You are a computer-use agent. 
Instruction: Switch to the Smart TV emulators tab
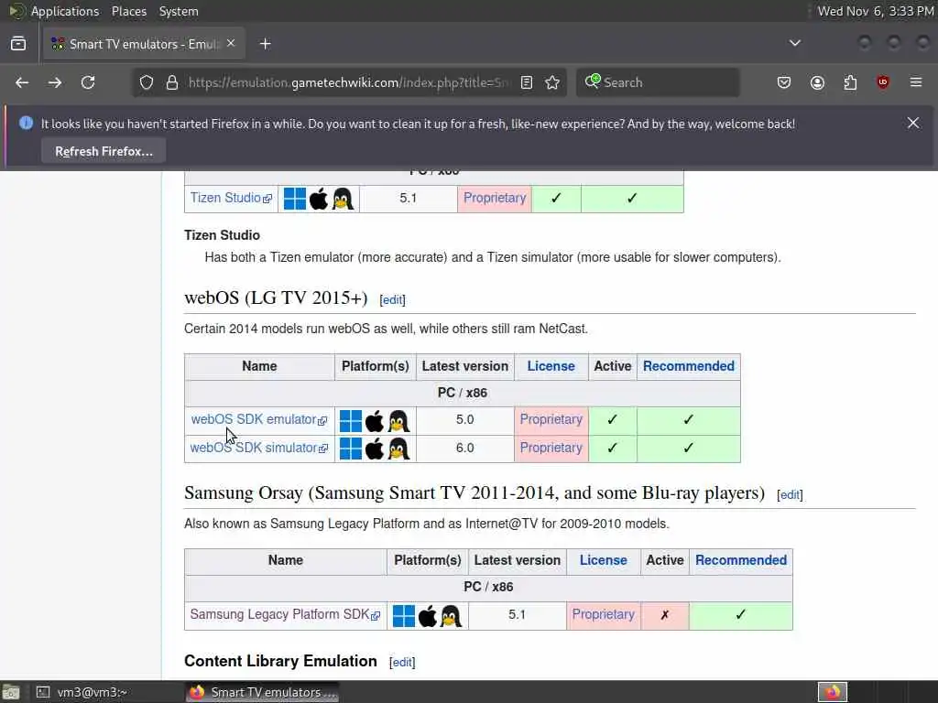pyautogui.click(x=144, y=44)
